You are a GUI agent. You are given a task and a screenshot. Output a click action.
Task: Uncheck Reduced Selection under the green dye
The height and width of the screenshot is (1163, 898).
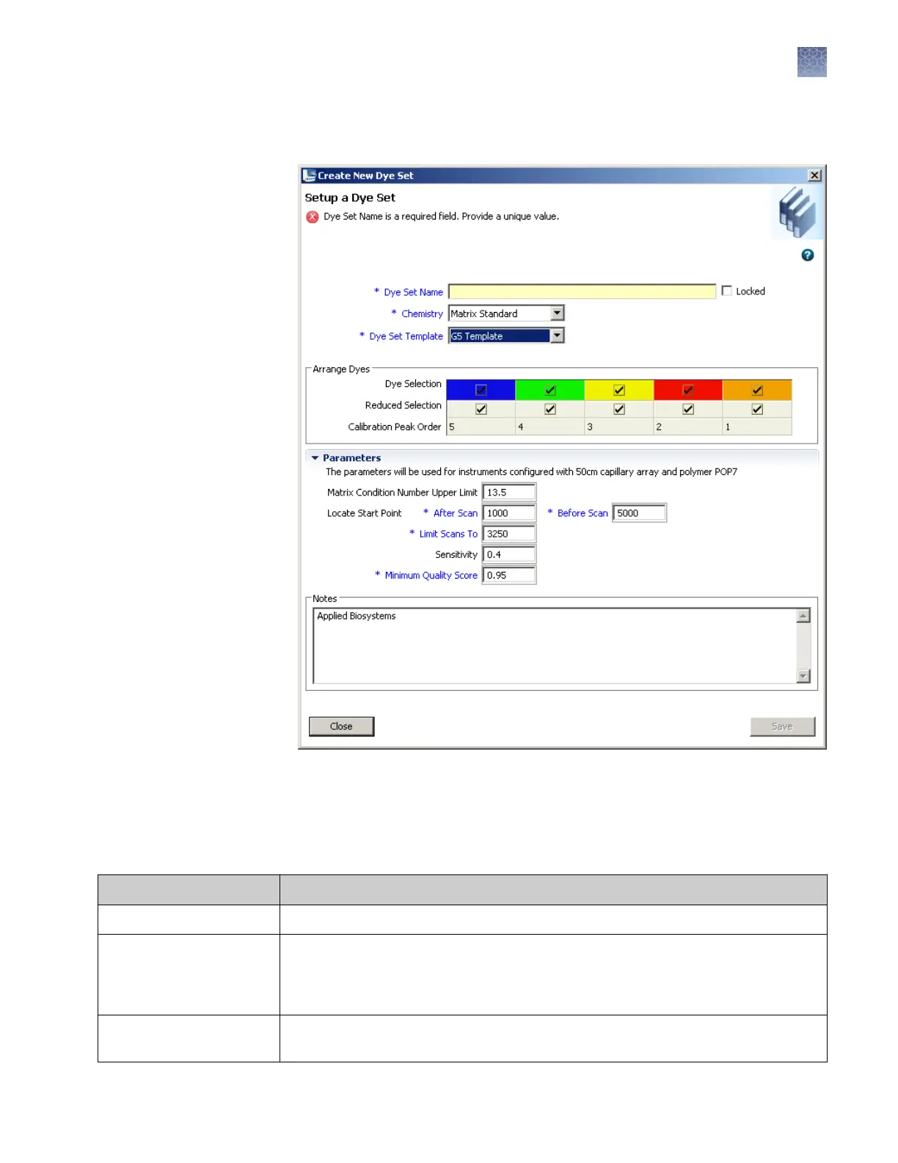click(550, 409)
